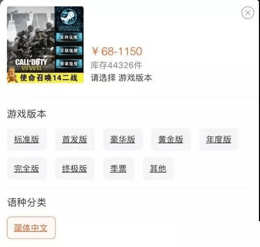Viewport: 260px width, 247px height.
Task: Choose the 其他 version option
Action: coord(158,169)
